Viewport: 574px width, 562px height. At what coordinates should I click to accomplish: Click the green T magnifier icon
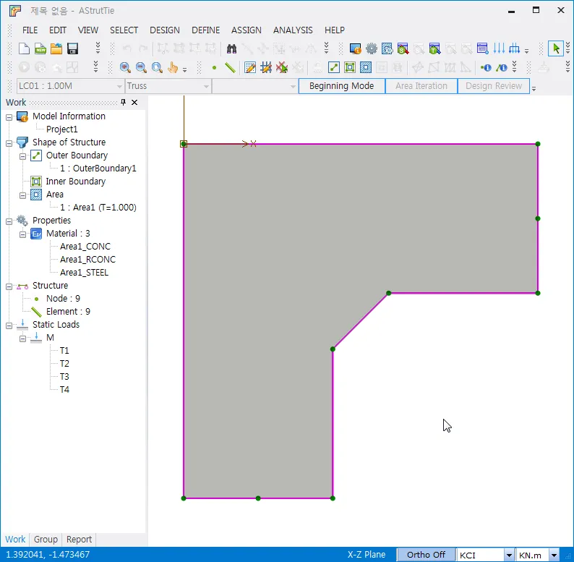[434, 48]
